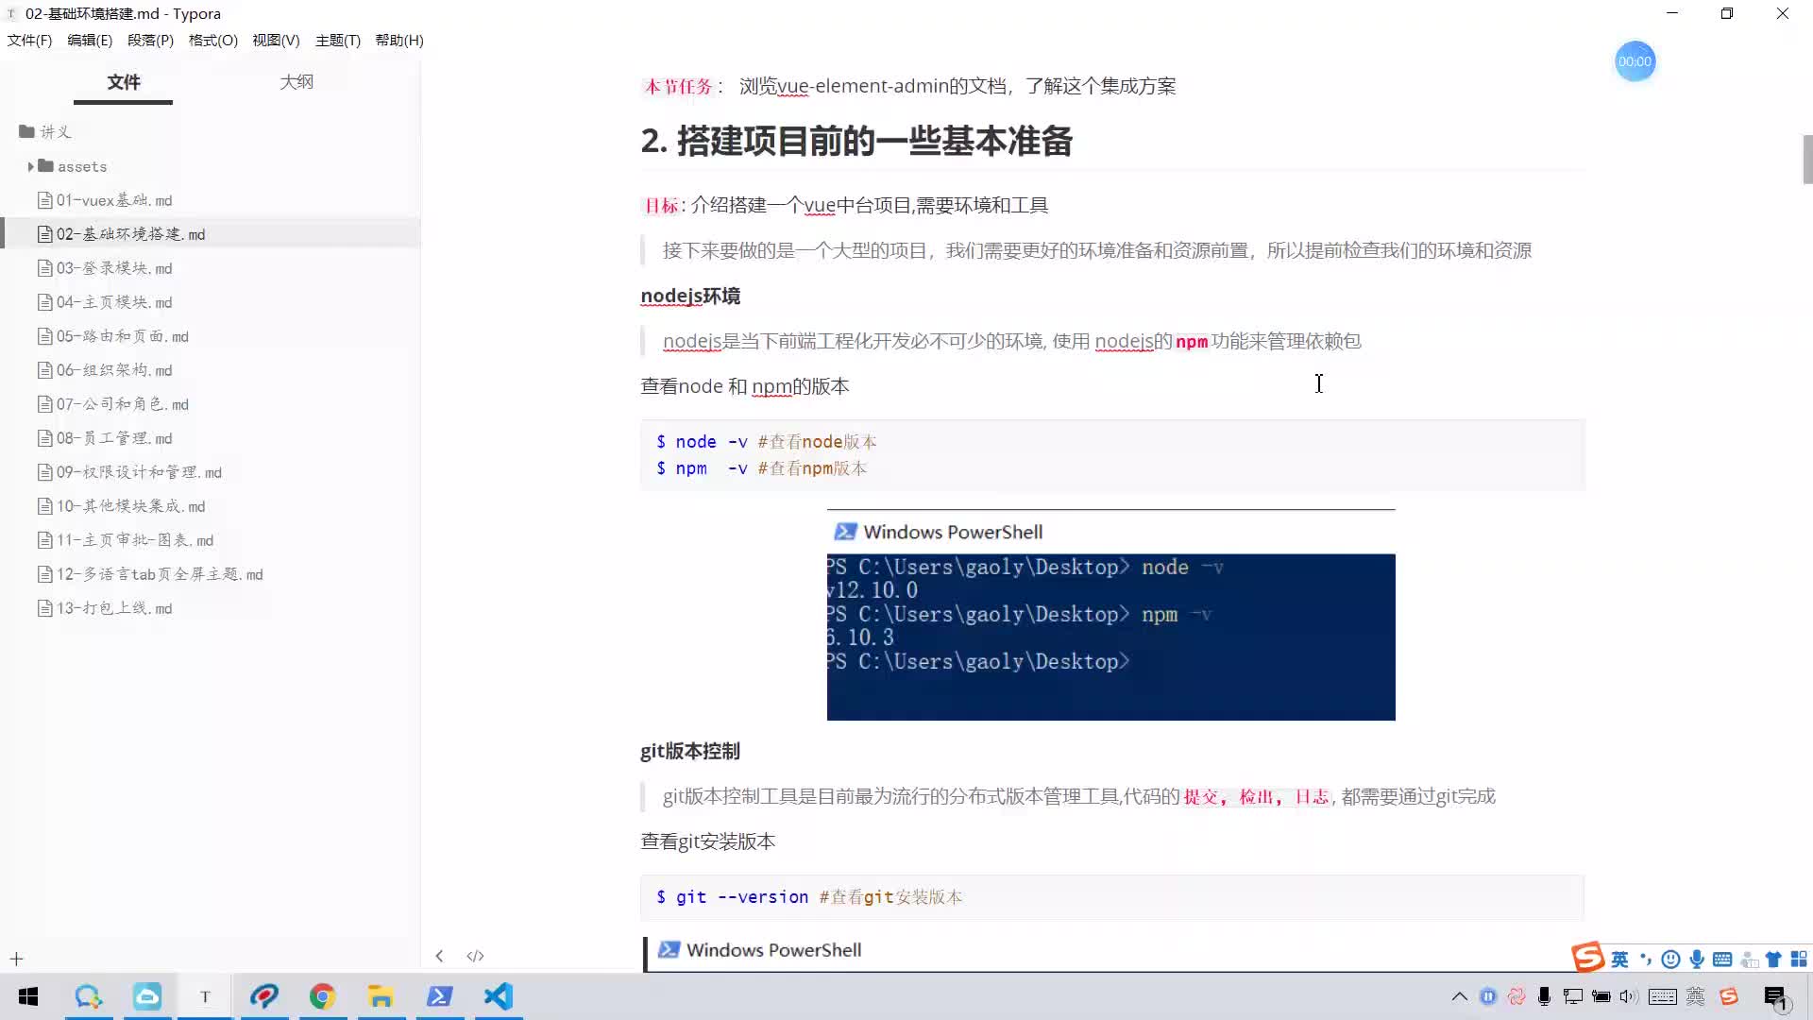Open Sogou toolbox grid icon

tap(1799, 960)
